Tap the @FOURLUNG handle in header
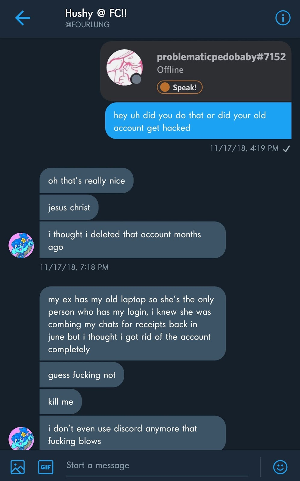This screenshot has width=300, height=481. [87, 25]
